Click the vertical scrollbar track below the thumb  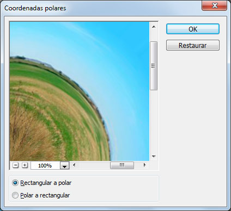tap(154, 121)
